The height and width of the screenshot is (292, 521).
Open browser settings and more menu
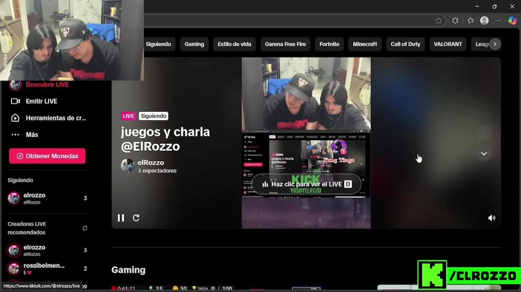tap(498, 21)
